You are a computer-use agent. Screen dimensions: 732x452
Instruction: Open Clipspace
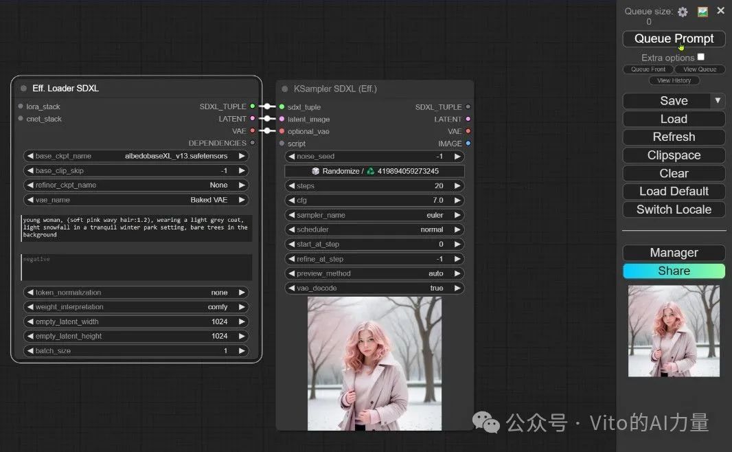(674, 155)
